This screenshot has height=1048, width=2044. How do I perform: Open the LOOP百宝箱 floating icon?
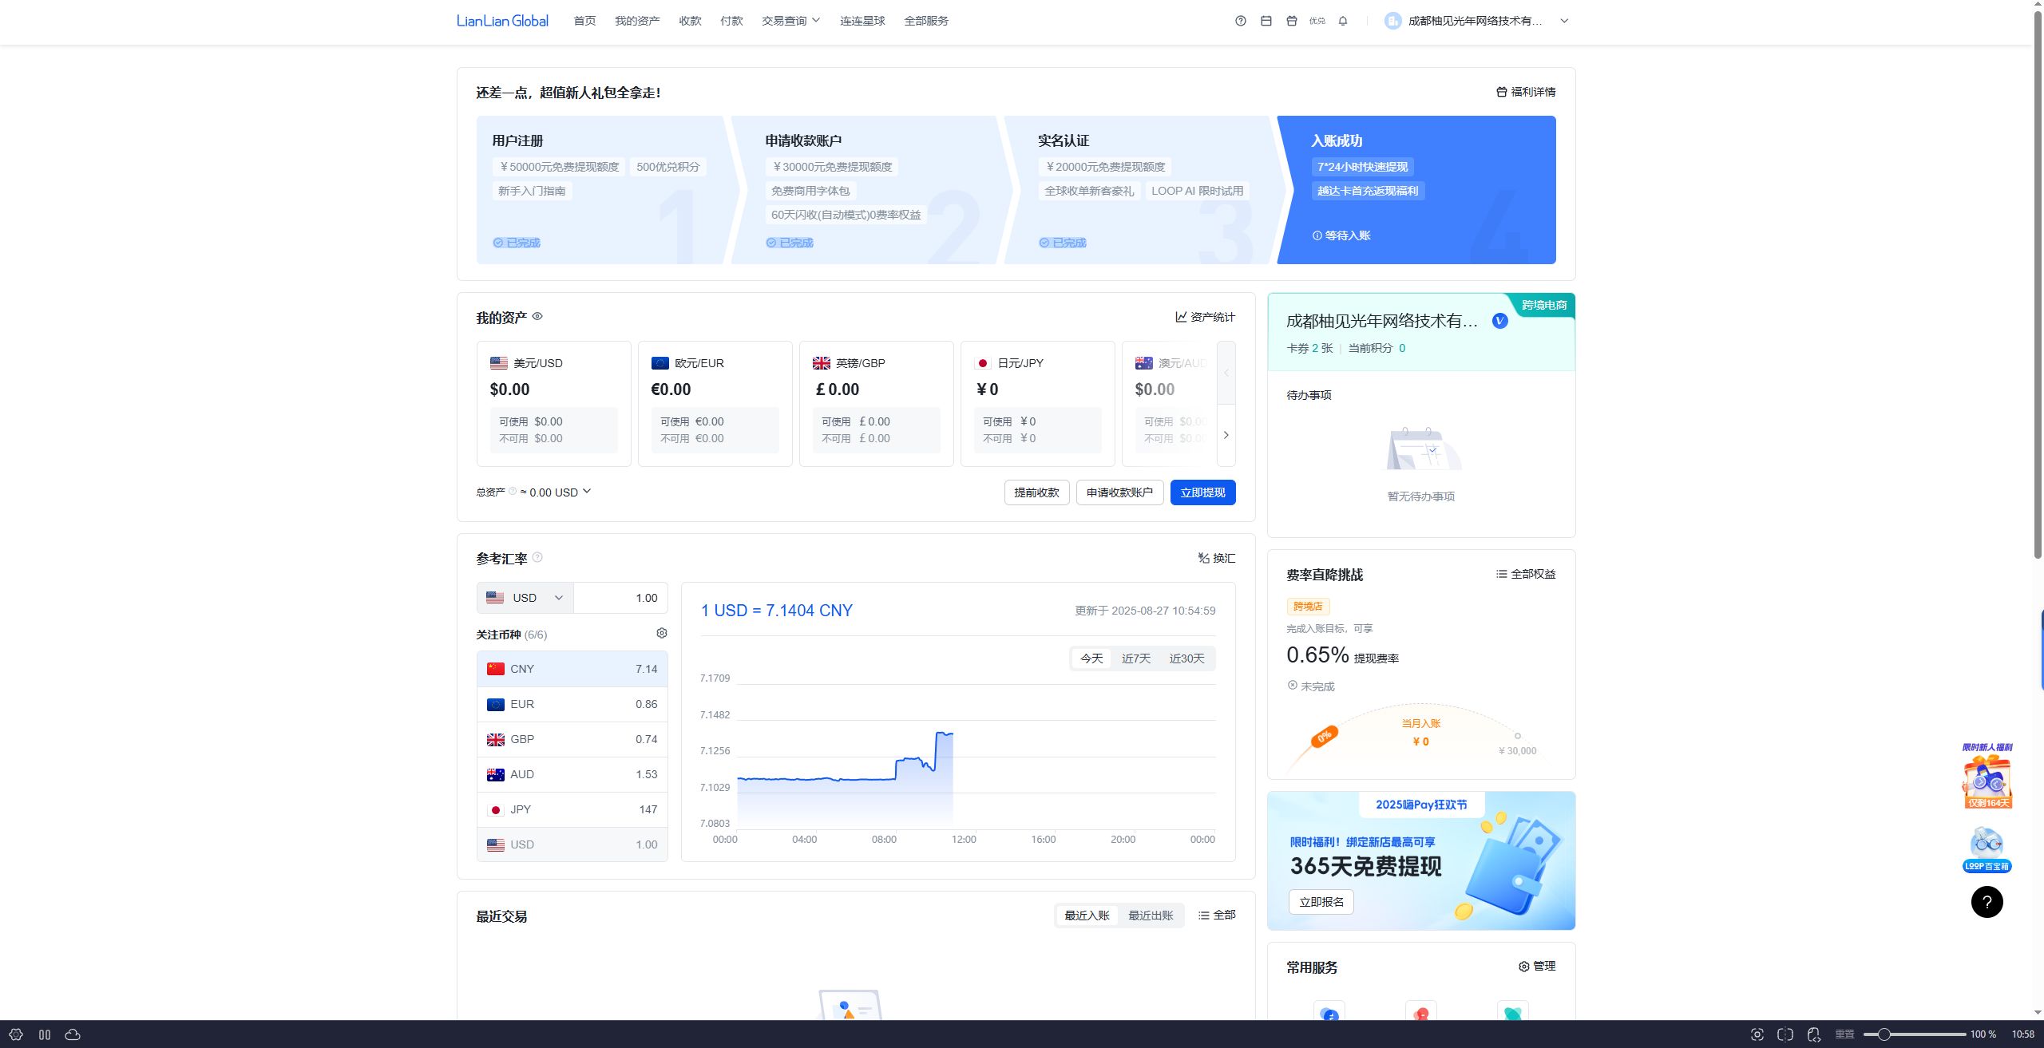1987,850
